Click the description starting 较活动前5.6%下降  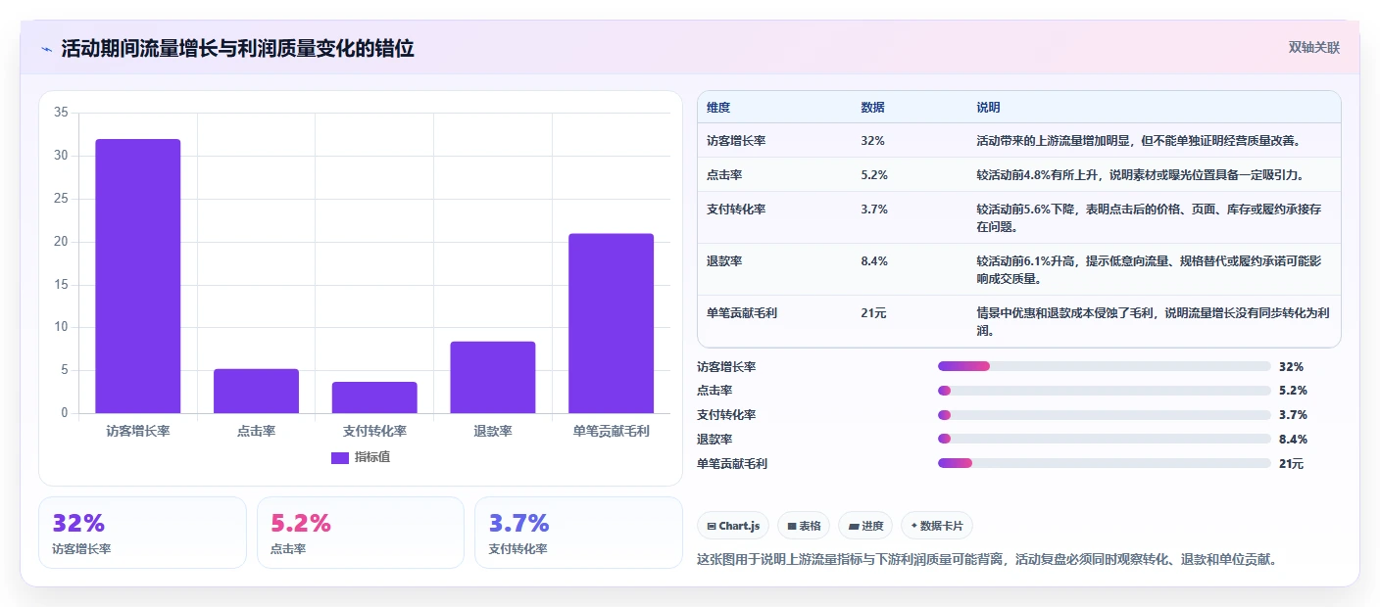(1149, 218)
